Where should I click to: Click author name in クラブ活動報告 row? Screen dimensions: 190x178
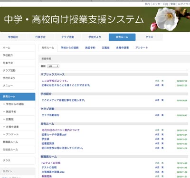[159, 115]
